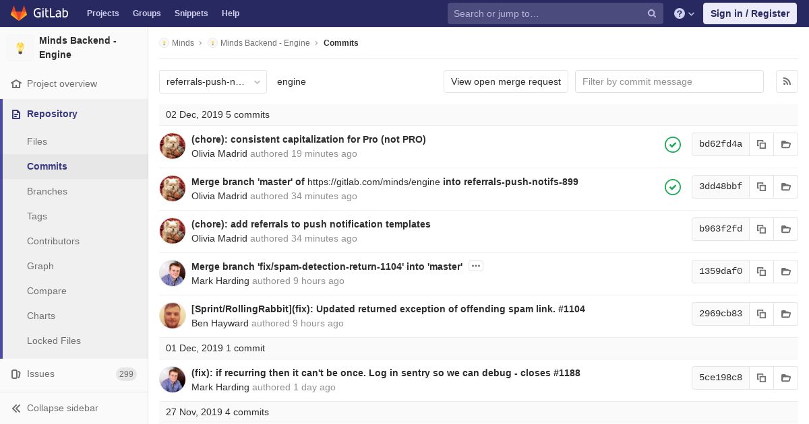Expand the referrals-push-n… branch dropdown
This screenshot has height=424, width=809.
(213, 81)
